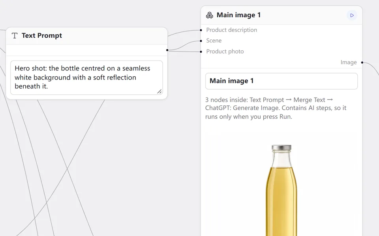
Task: Click the Image output label
Action: 349,63
